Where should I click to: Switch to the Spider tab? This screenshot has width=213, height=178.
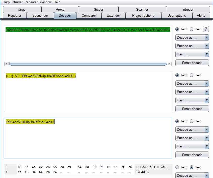[98, 9]
